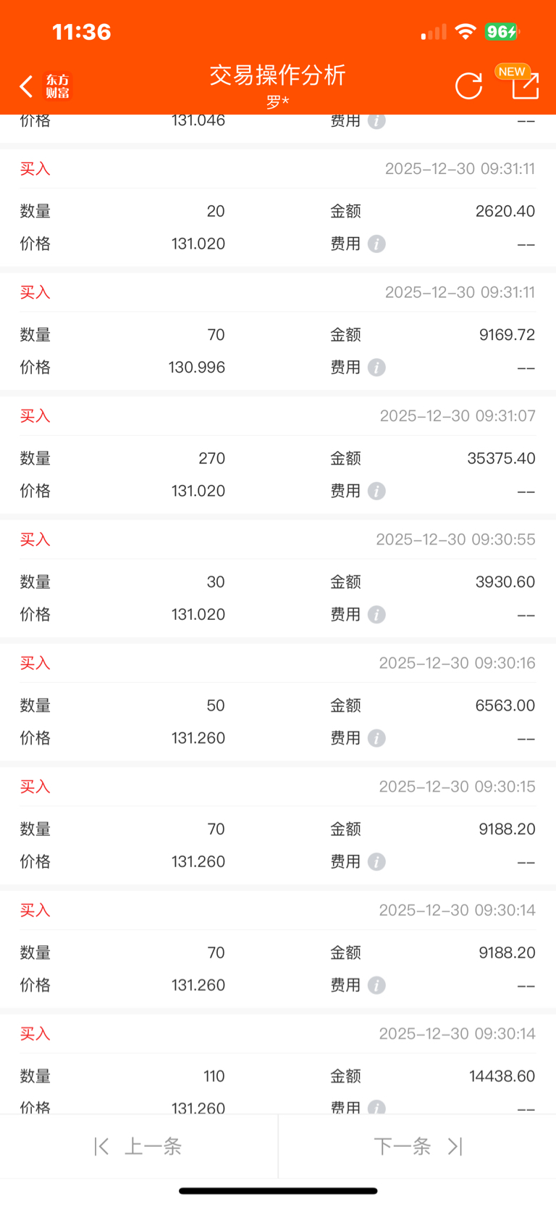Tap the battery indicator in status bar
The height and width of the screenshot is (1205, 556).
[502, 32]
